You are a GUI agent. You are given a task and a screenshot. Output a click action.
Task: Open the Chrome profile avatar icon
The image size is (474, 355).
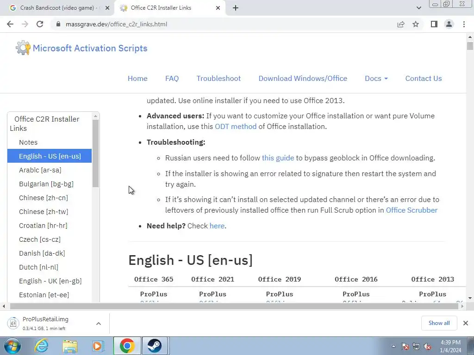[x=449, y=24]
